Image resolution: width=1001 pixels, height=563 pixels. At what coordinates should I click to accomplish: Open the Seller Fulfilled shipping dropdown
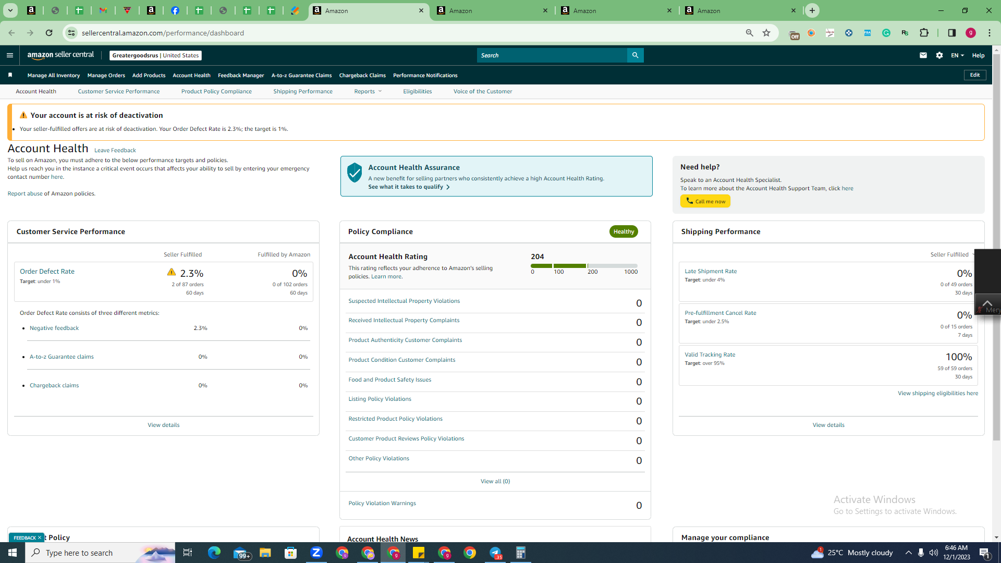[953, 254]
